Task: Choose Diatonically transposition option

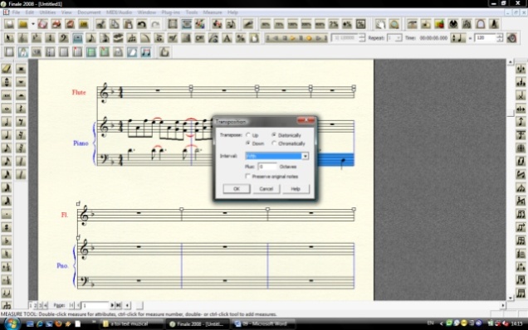Action: point(274,135)
